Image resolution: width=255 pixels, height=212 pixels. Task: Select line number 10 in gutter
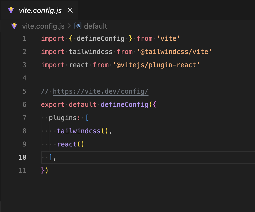22,157
